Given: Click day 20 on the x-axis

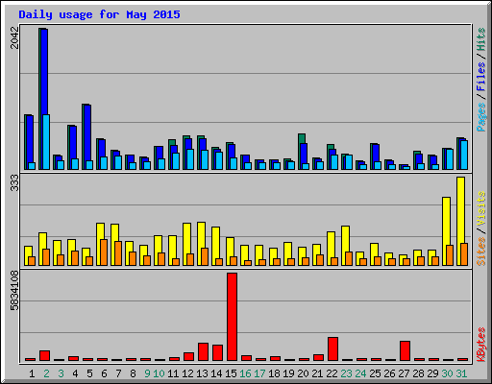Looking at the screenshot, I should tap(303, 373).
